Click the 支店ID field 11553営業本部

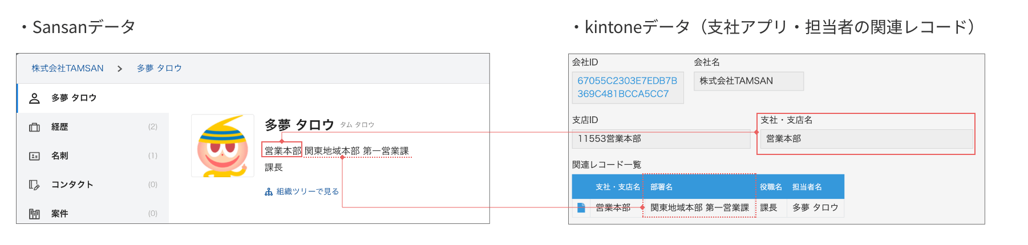661,139
